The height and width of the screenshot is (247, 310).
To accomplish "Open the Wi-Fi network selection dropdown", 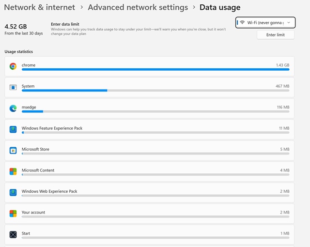I will tap(265, 23).
